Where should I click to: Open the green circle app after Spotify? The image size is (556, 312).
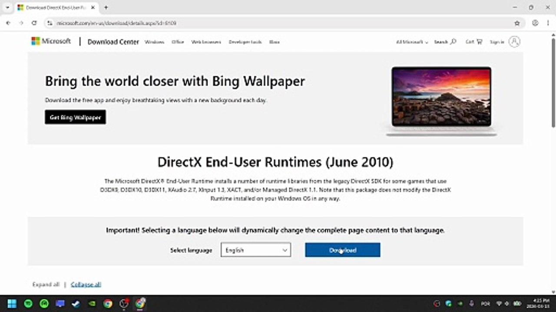tap(44, 303)
